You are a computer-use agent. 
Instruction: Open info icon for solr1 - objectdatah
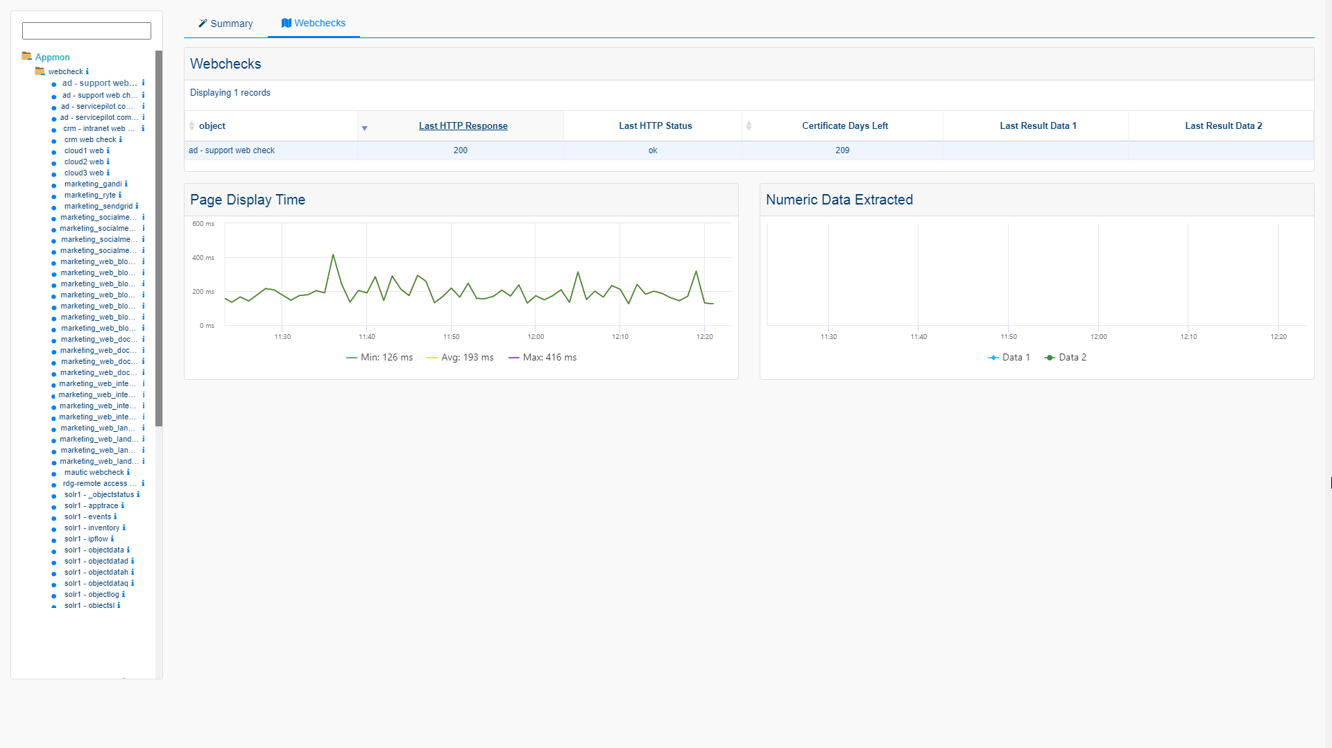pos(132,572)
